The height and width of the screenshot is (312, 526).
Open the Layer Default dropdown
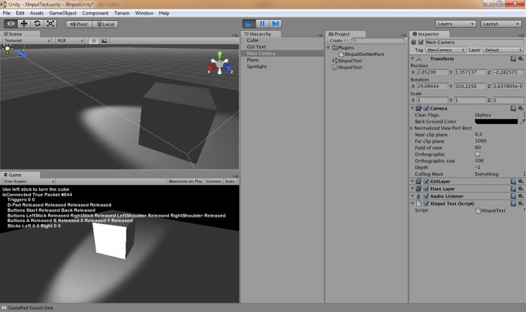click(x=503, y=50)
